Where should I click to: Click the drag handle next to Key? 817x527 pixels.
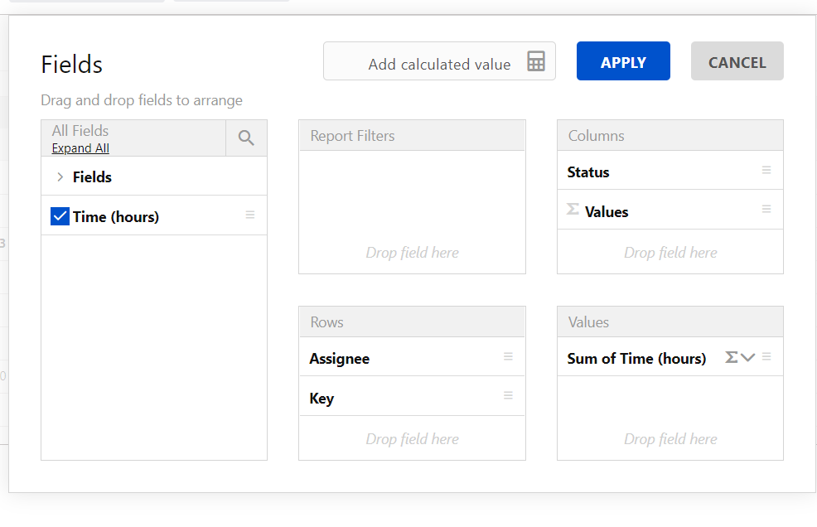[508, 396]
